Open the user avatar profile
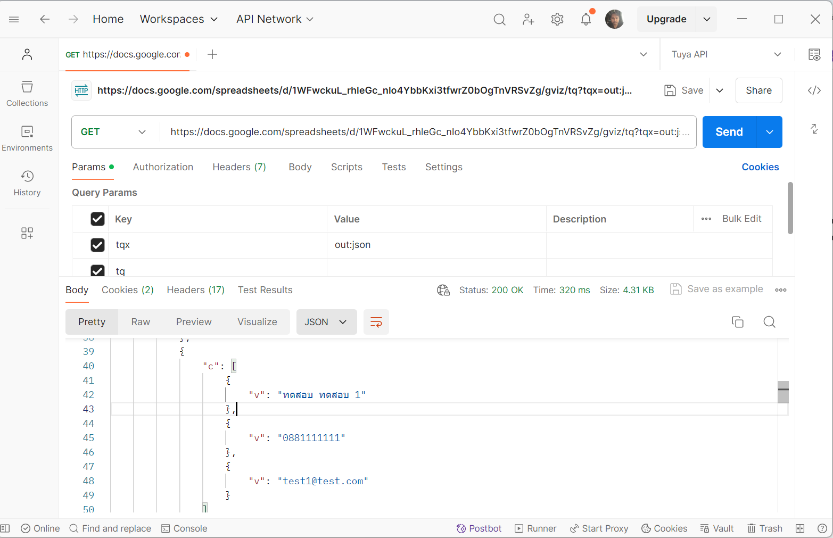833x538 pixels. 615,19
